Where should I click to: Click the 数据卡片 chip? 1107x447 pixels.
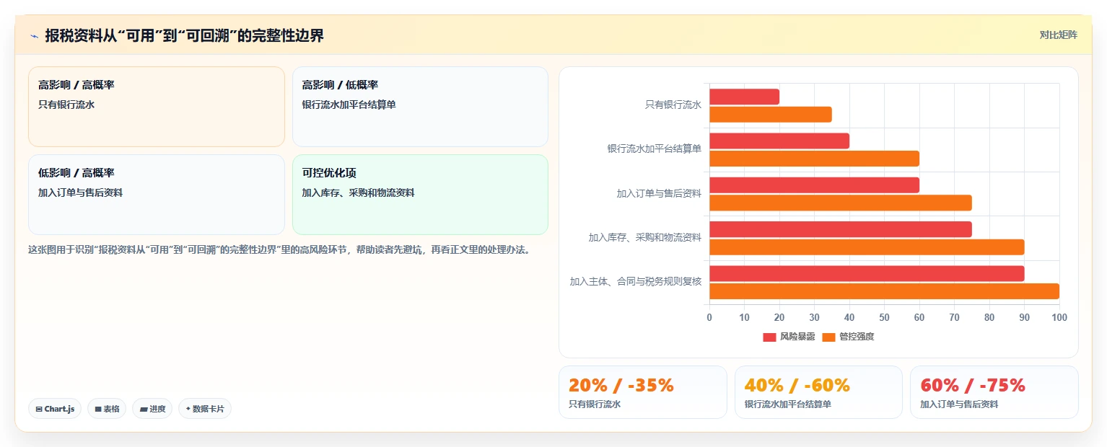pos(205,409)
